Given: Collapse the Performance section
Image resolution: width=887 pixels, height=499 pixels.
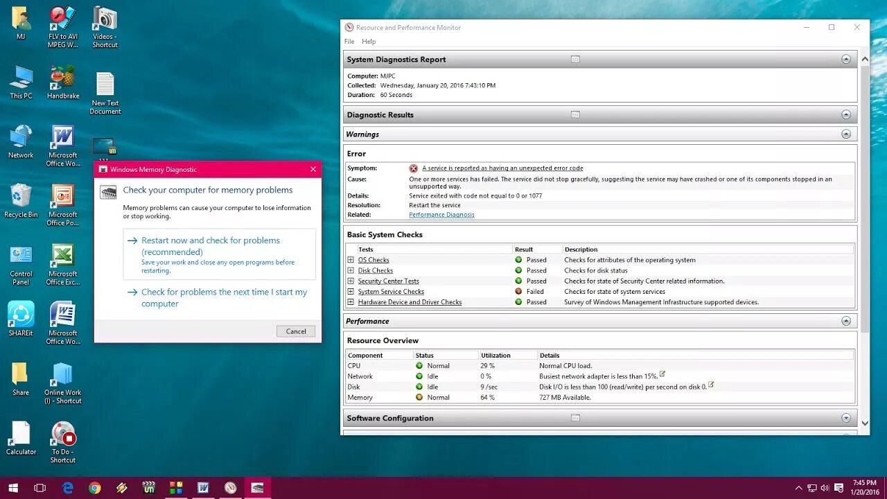Looking at the screenshot, I should click(846, 321).
